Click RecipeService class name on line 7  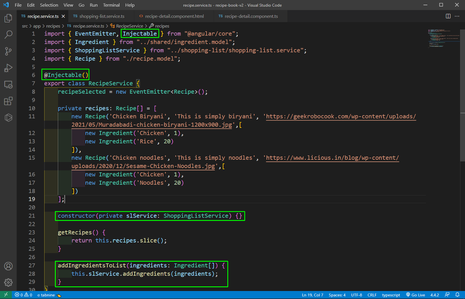[x=111, y=83]
